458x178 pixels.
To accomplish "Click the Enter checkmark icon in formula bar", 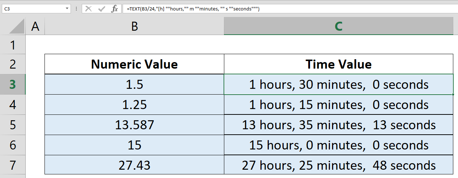I will (102, 9).
